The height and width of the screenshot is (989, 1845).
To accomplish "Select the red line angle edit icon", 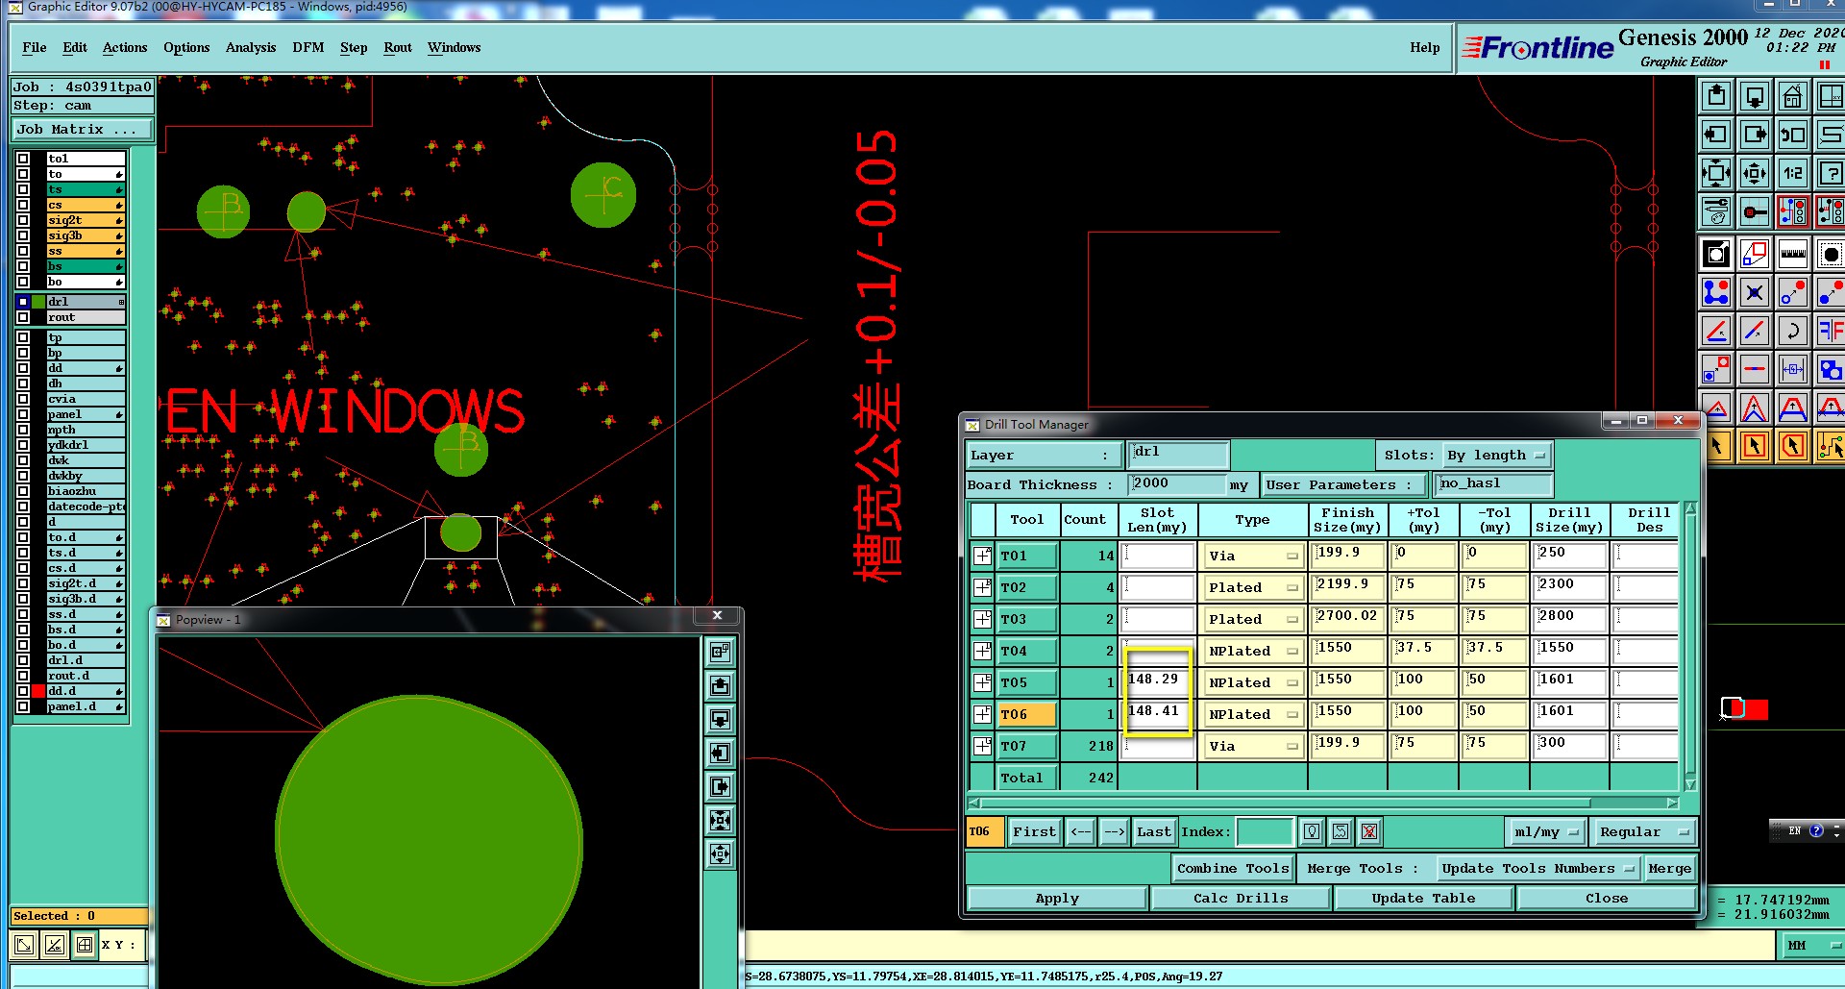I will (1716, 331).
